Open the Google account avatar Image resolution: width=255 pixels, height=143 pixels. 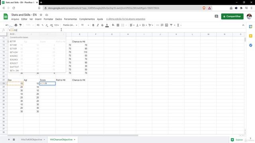249,16
